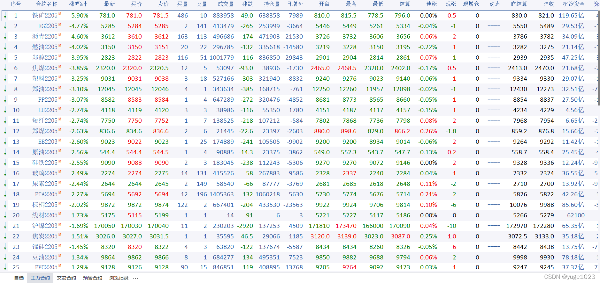600x283 pixels.
Task: Sort by the 持仓量 column header
Action: (272, 4)
